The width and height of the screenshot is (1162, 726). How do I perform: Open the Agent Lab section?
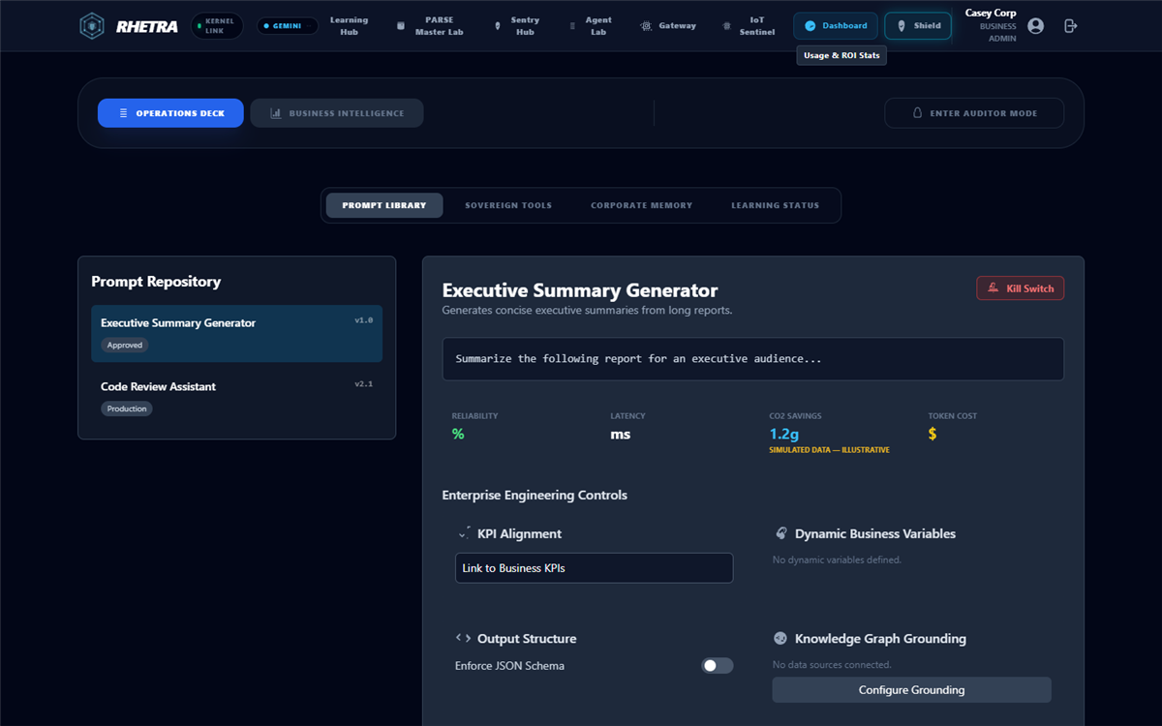[x=590, y=26]
